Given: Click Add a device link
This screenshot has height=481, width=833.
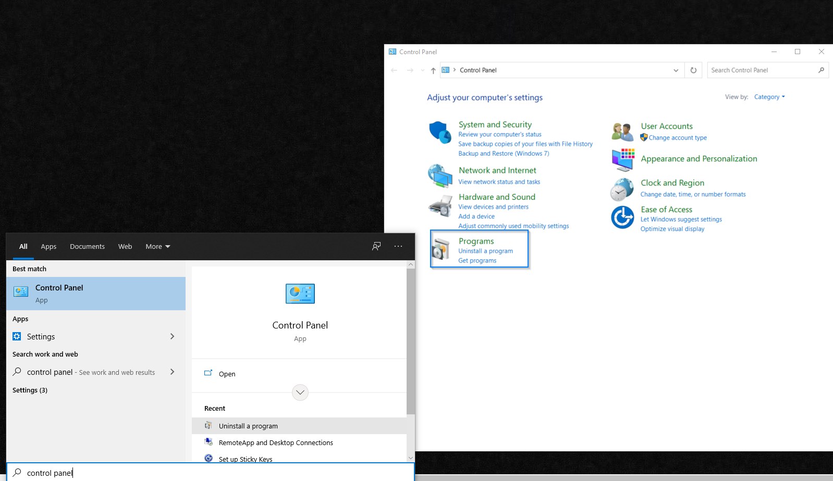Looking at the screenshot, I should [476, 216].
